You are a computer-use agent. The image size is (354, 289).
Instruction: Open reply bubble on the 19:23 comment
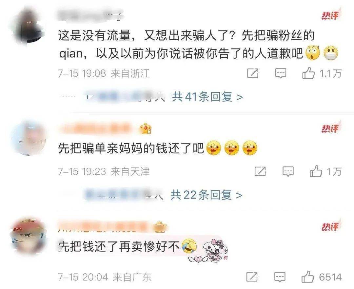(288, 171)
